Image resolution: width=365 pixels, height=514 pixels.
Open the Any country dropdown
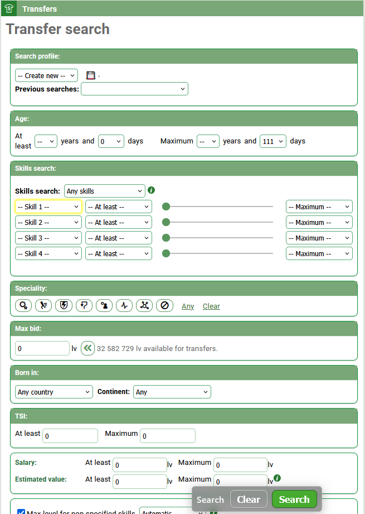(54, 392)
